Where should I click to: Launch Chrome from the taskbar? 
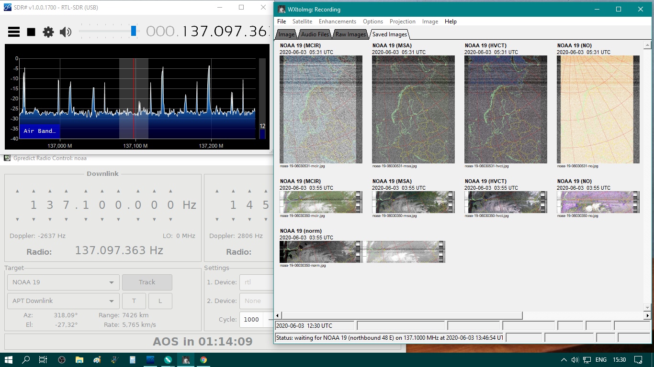click(203, 360)
